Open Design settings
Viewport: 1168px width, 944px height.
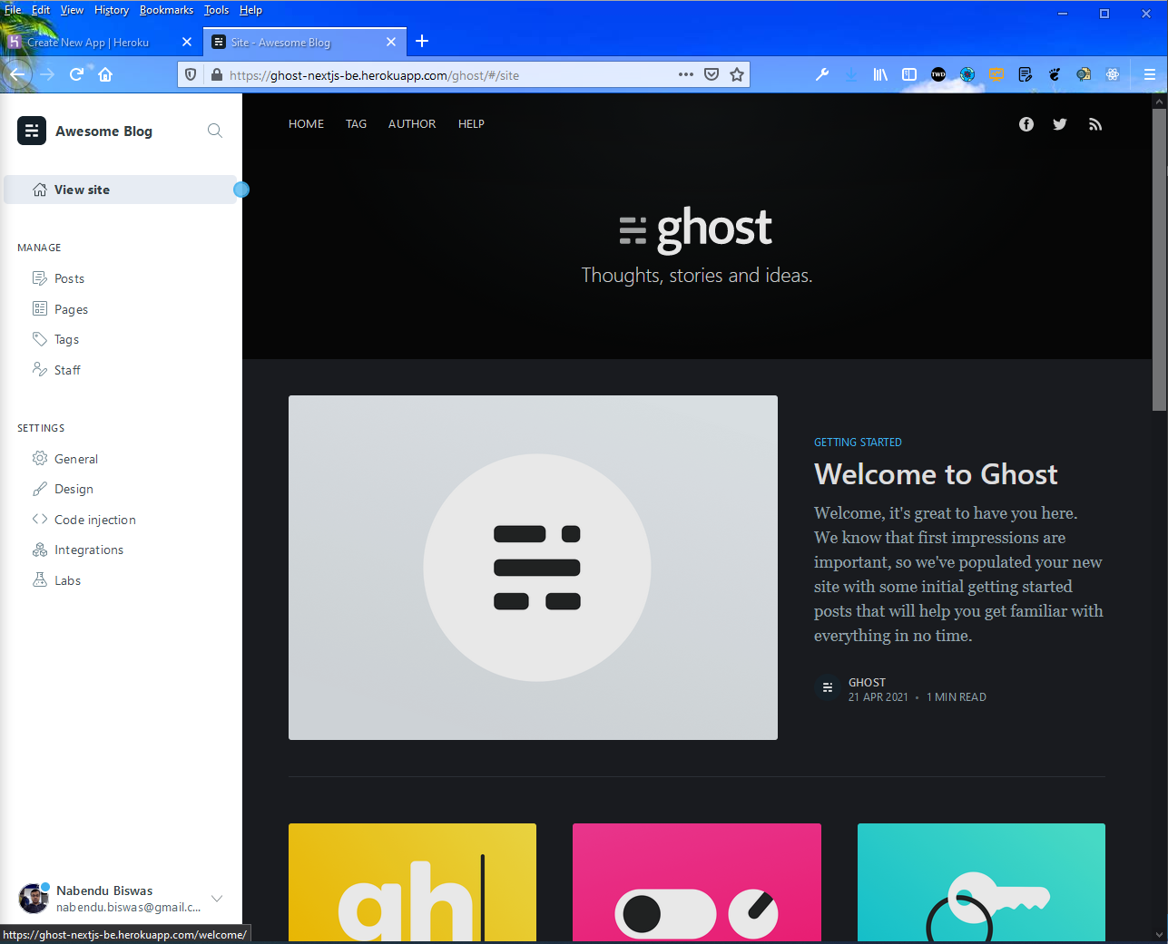click(x=74, y=489)
